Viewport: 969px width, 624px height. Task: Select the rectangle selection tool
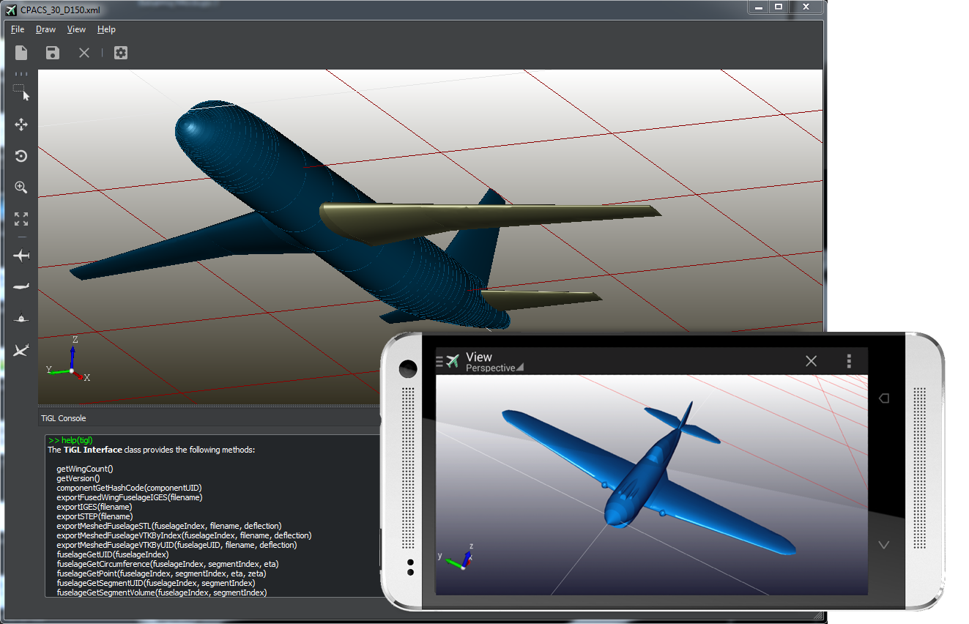coord(21,92)
